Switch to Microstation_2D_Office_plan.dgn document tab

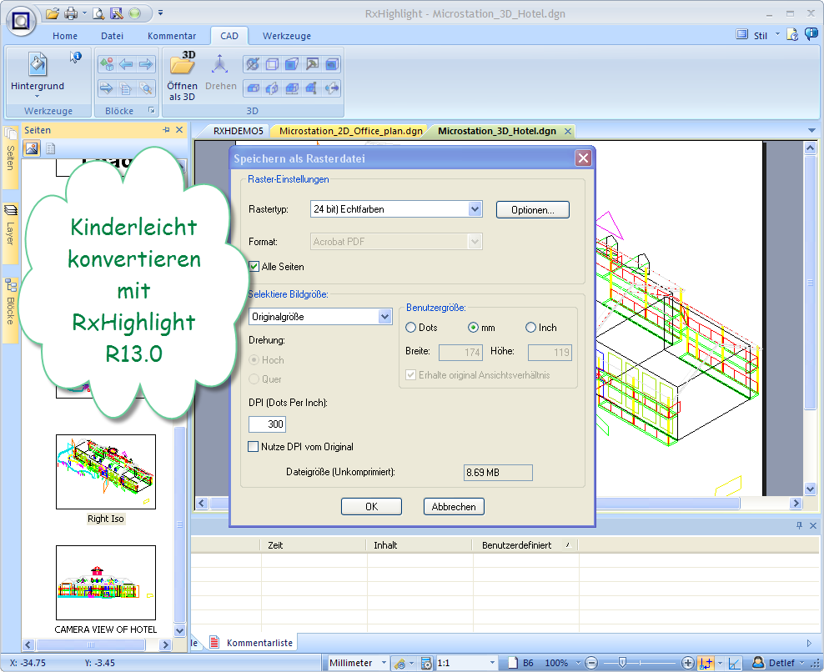point(351,131)
